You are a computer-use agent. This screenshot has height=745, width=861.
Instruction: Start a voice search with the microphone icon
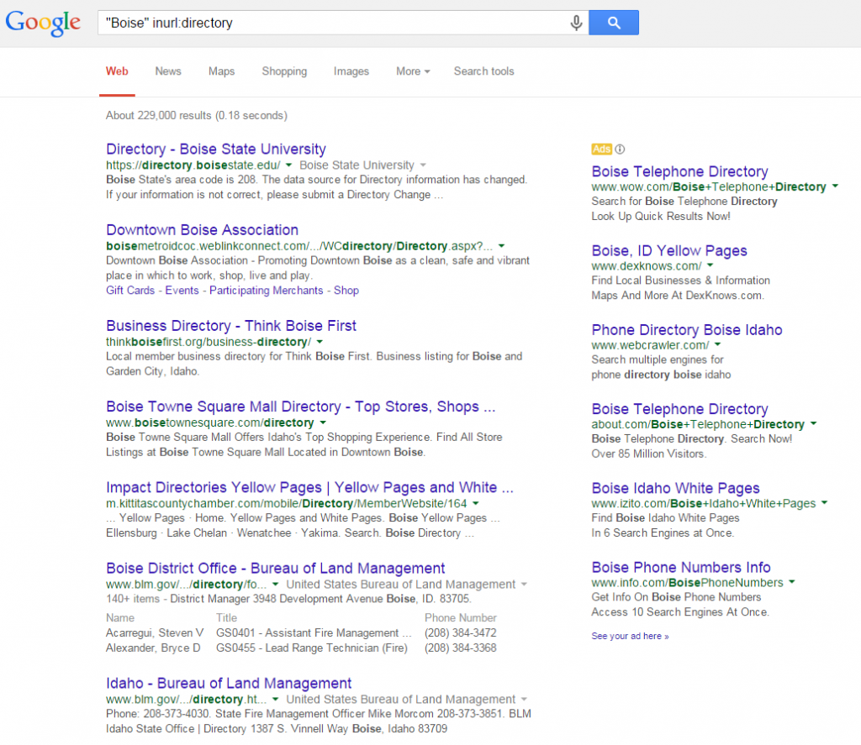(x=576, y=23)
